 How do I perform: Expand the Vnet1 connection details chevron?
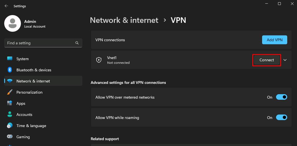coord(285,60)
